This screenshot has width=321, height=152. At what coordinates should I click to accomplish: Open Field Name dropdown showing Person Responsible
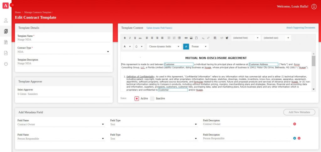[x=61, y=139]
